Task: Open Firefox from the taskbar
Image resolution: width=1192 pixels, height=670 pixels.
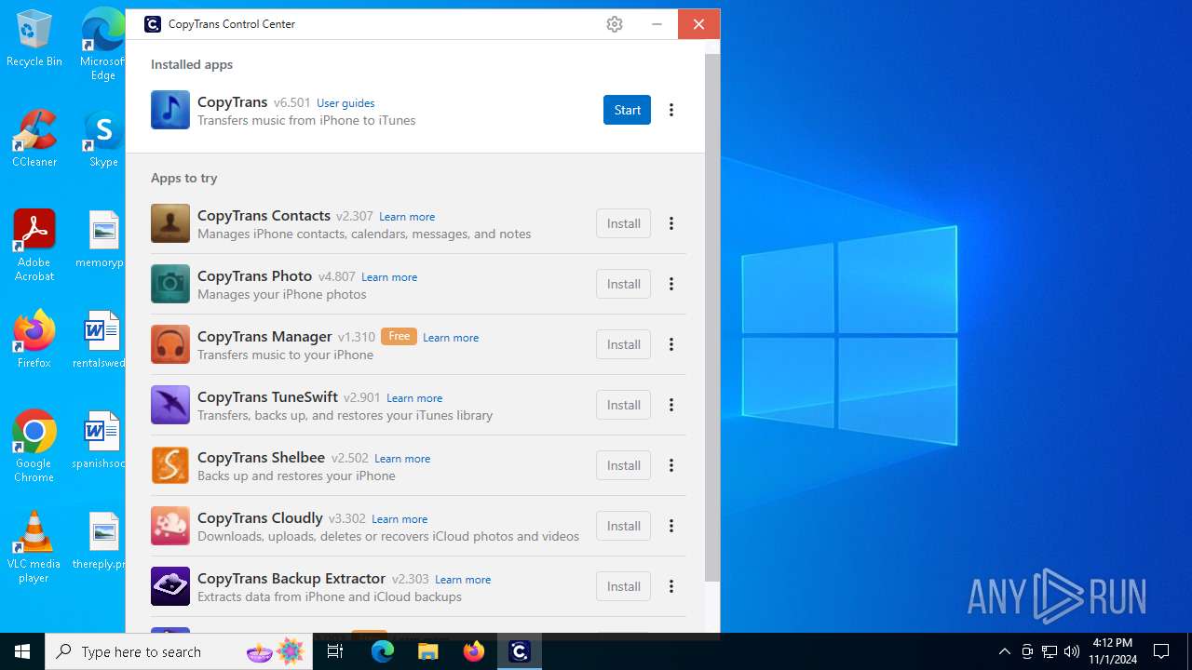Action: (474, 651)
